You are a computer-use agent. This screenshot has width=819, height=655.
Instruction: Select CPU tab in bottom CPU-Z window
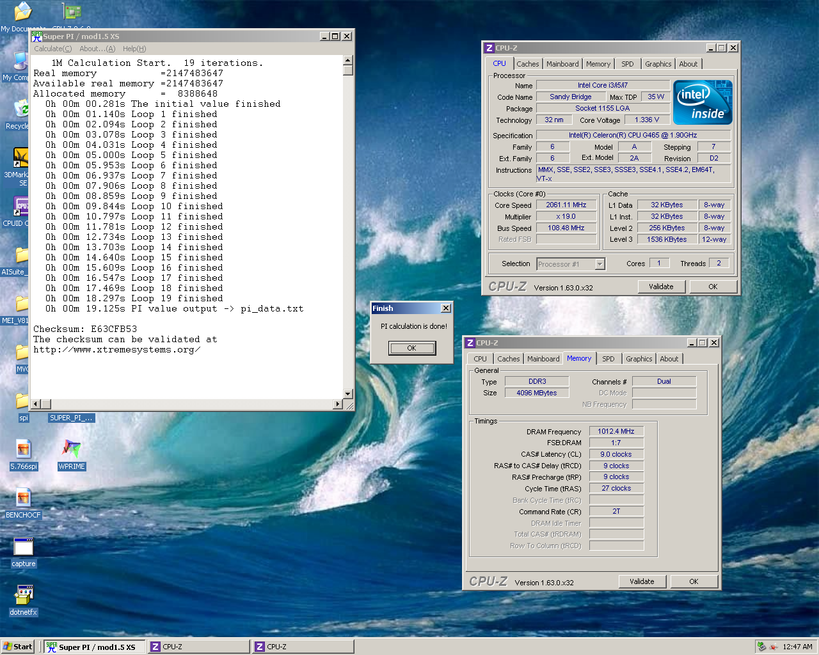click(481, 359)
